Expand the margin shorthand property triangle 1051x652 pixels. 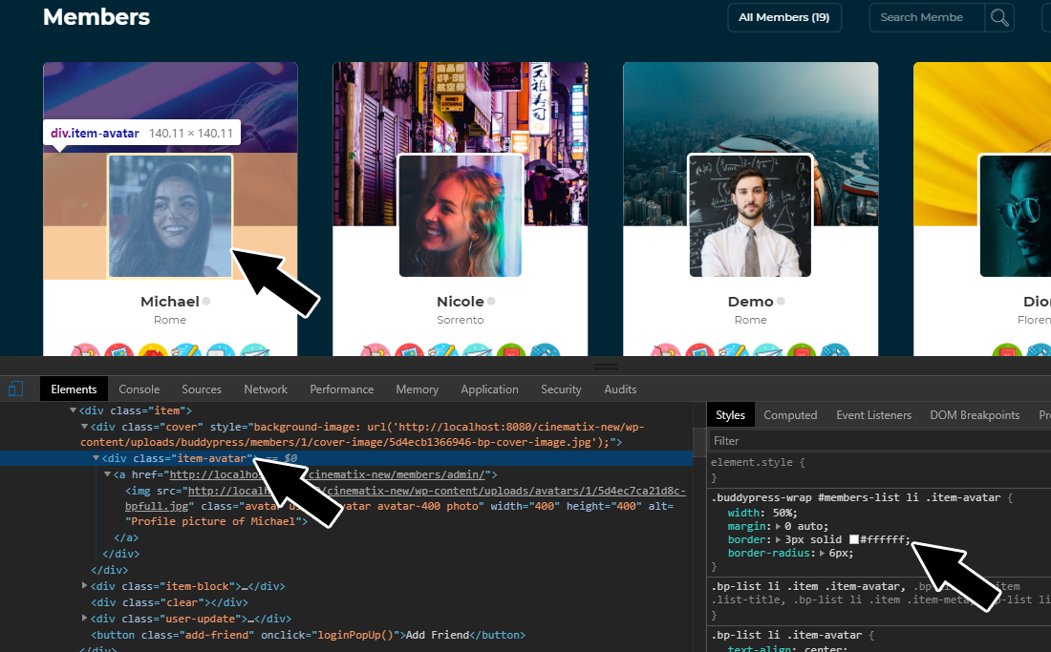pyautogui.click(x=778, y=526)
